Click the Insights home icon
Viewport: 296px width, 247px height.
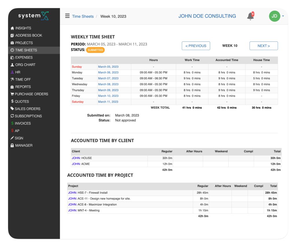12,28
